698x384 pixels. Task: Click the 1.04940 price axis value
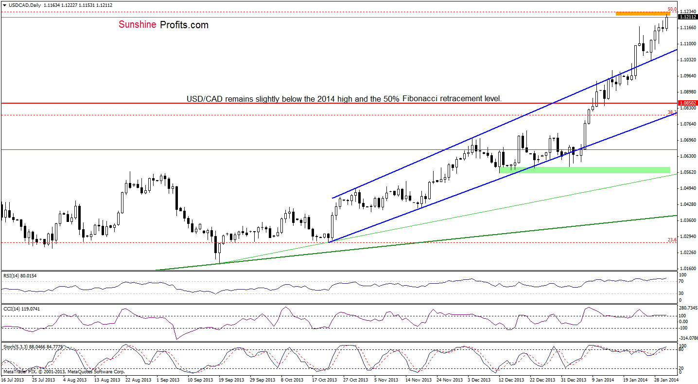pos(688,188)
